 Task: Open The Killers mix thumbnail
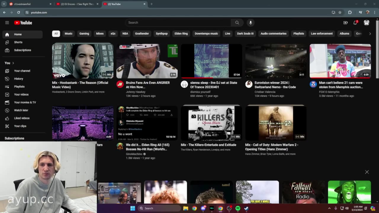211,122
